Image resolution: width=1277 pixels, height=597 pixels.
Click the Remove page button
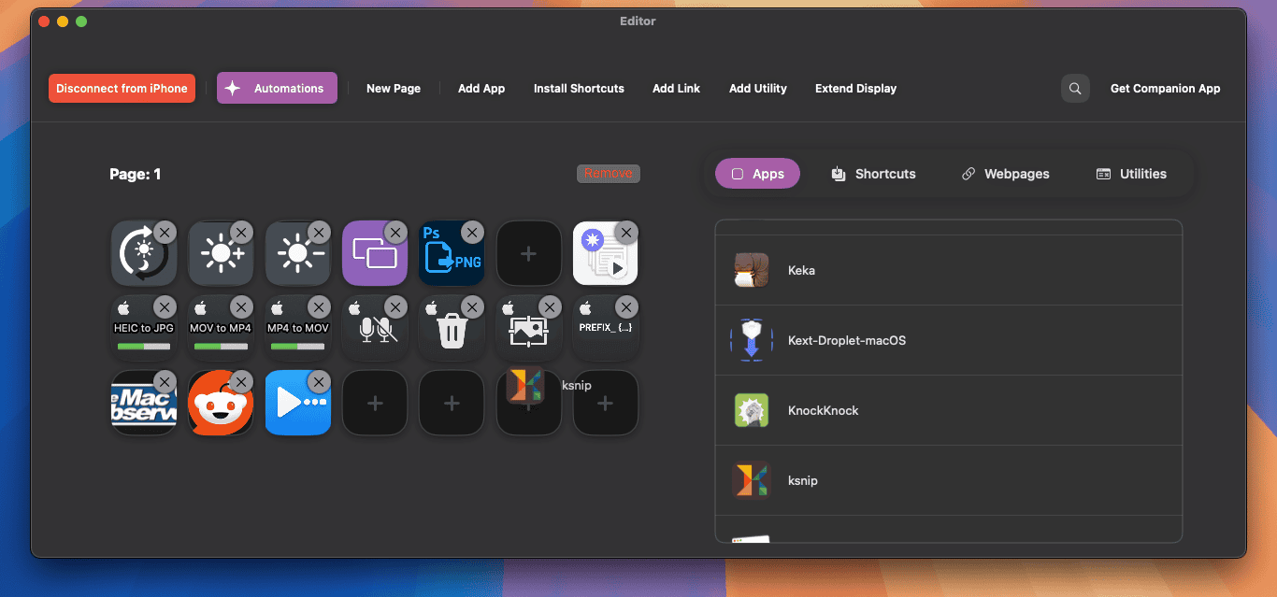pyautogui.click(x=608, y=173)
